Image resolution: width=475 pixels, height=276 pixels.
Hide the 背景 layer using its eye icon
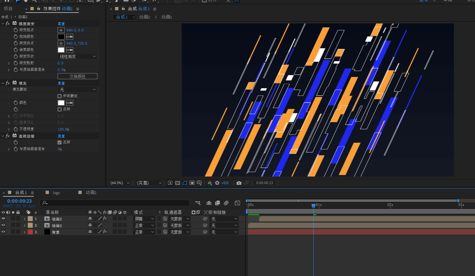click(x=3, y=232)
